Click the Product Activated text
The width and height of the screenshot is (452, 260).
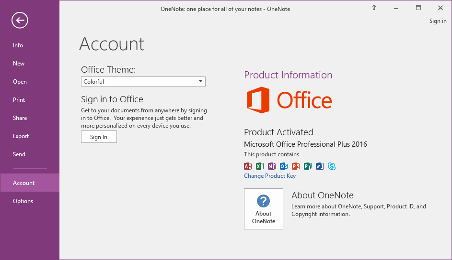[278, 132]
